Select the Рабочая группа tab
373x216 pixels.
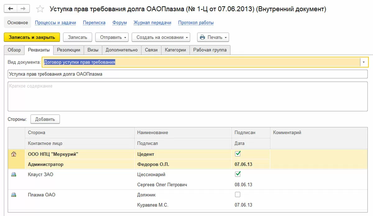point(210,50)
